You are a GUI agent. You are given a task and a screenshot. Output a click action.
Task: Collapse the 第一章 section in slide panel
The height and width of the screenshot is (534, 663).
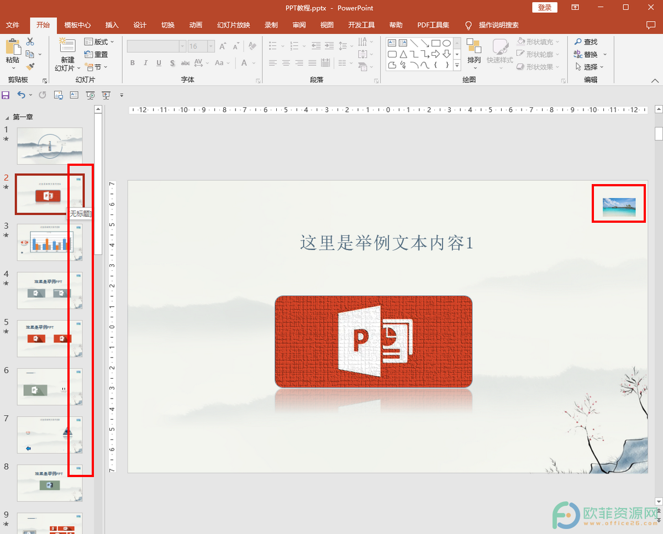7,117
